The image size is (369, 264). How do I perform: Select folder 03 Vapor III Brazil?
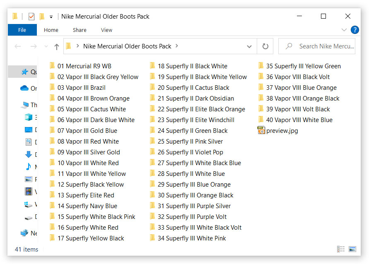(77, 88)
